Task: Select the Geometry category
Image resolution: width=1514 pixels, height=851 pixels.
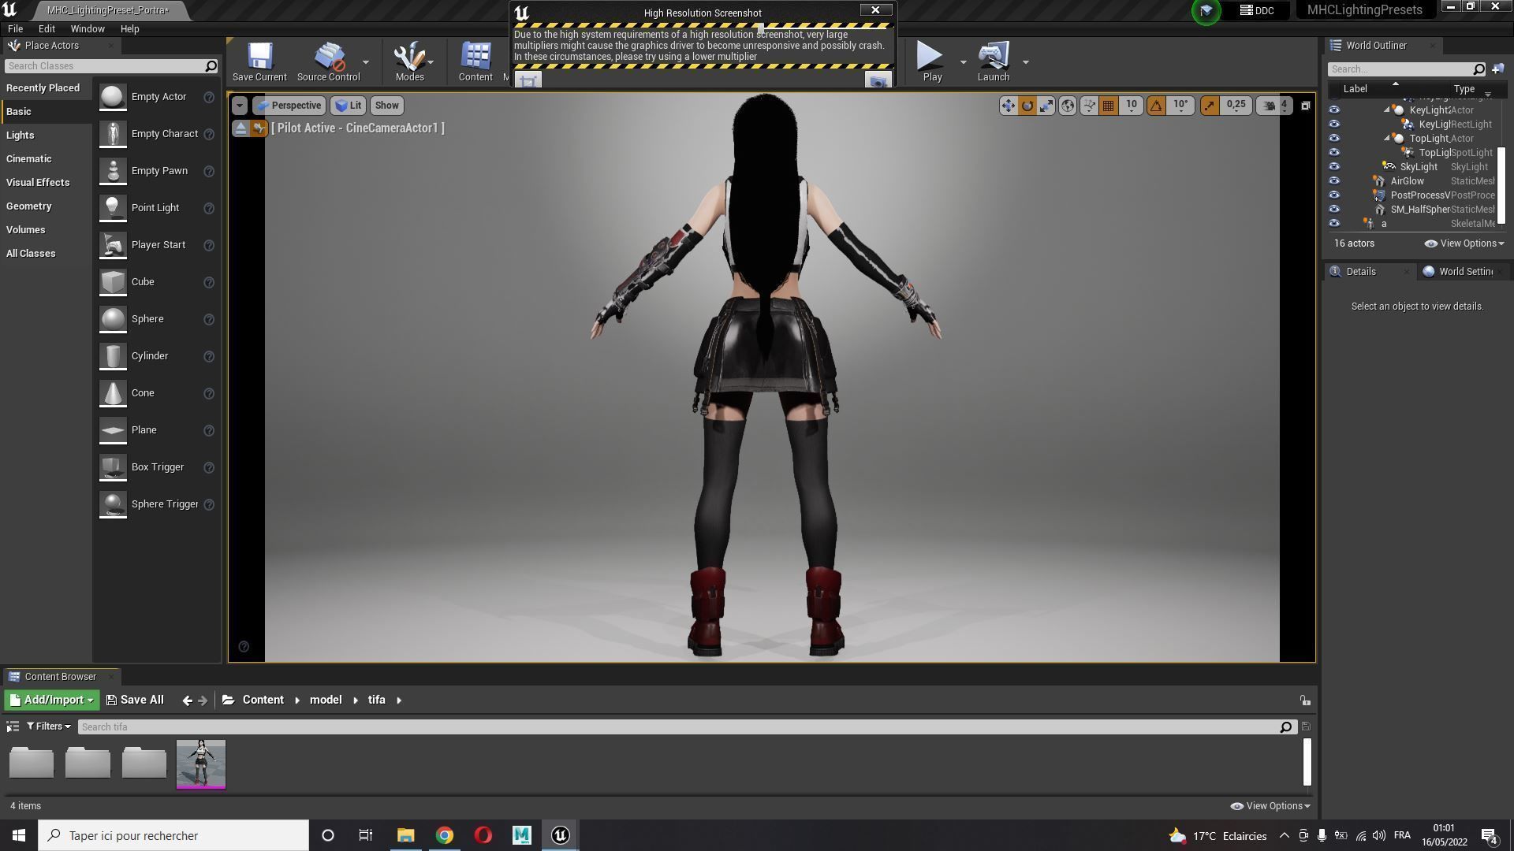Action: pos(29,206)
